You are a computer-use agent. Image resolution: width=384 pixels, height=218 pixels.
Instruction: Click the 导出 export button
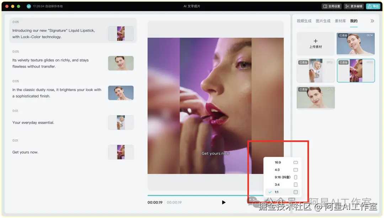(x=373, y=6)
